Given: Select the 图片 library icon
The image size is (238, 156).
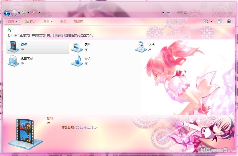Looking at the screenshot, I should [x=77, y=47].
